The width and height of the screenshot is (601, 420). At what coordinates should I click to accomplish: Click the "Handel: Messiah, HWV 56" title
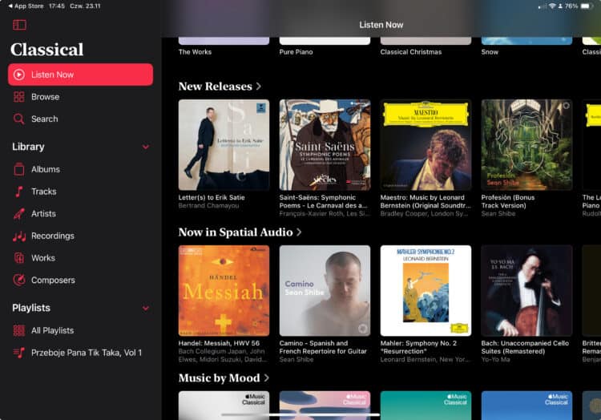(219, 343)
